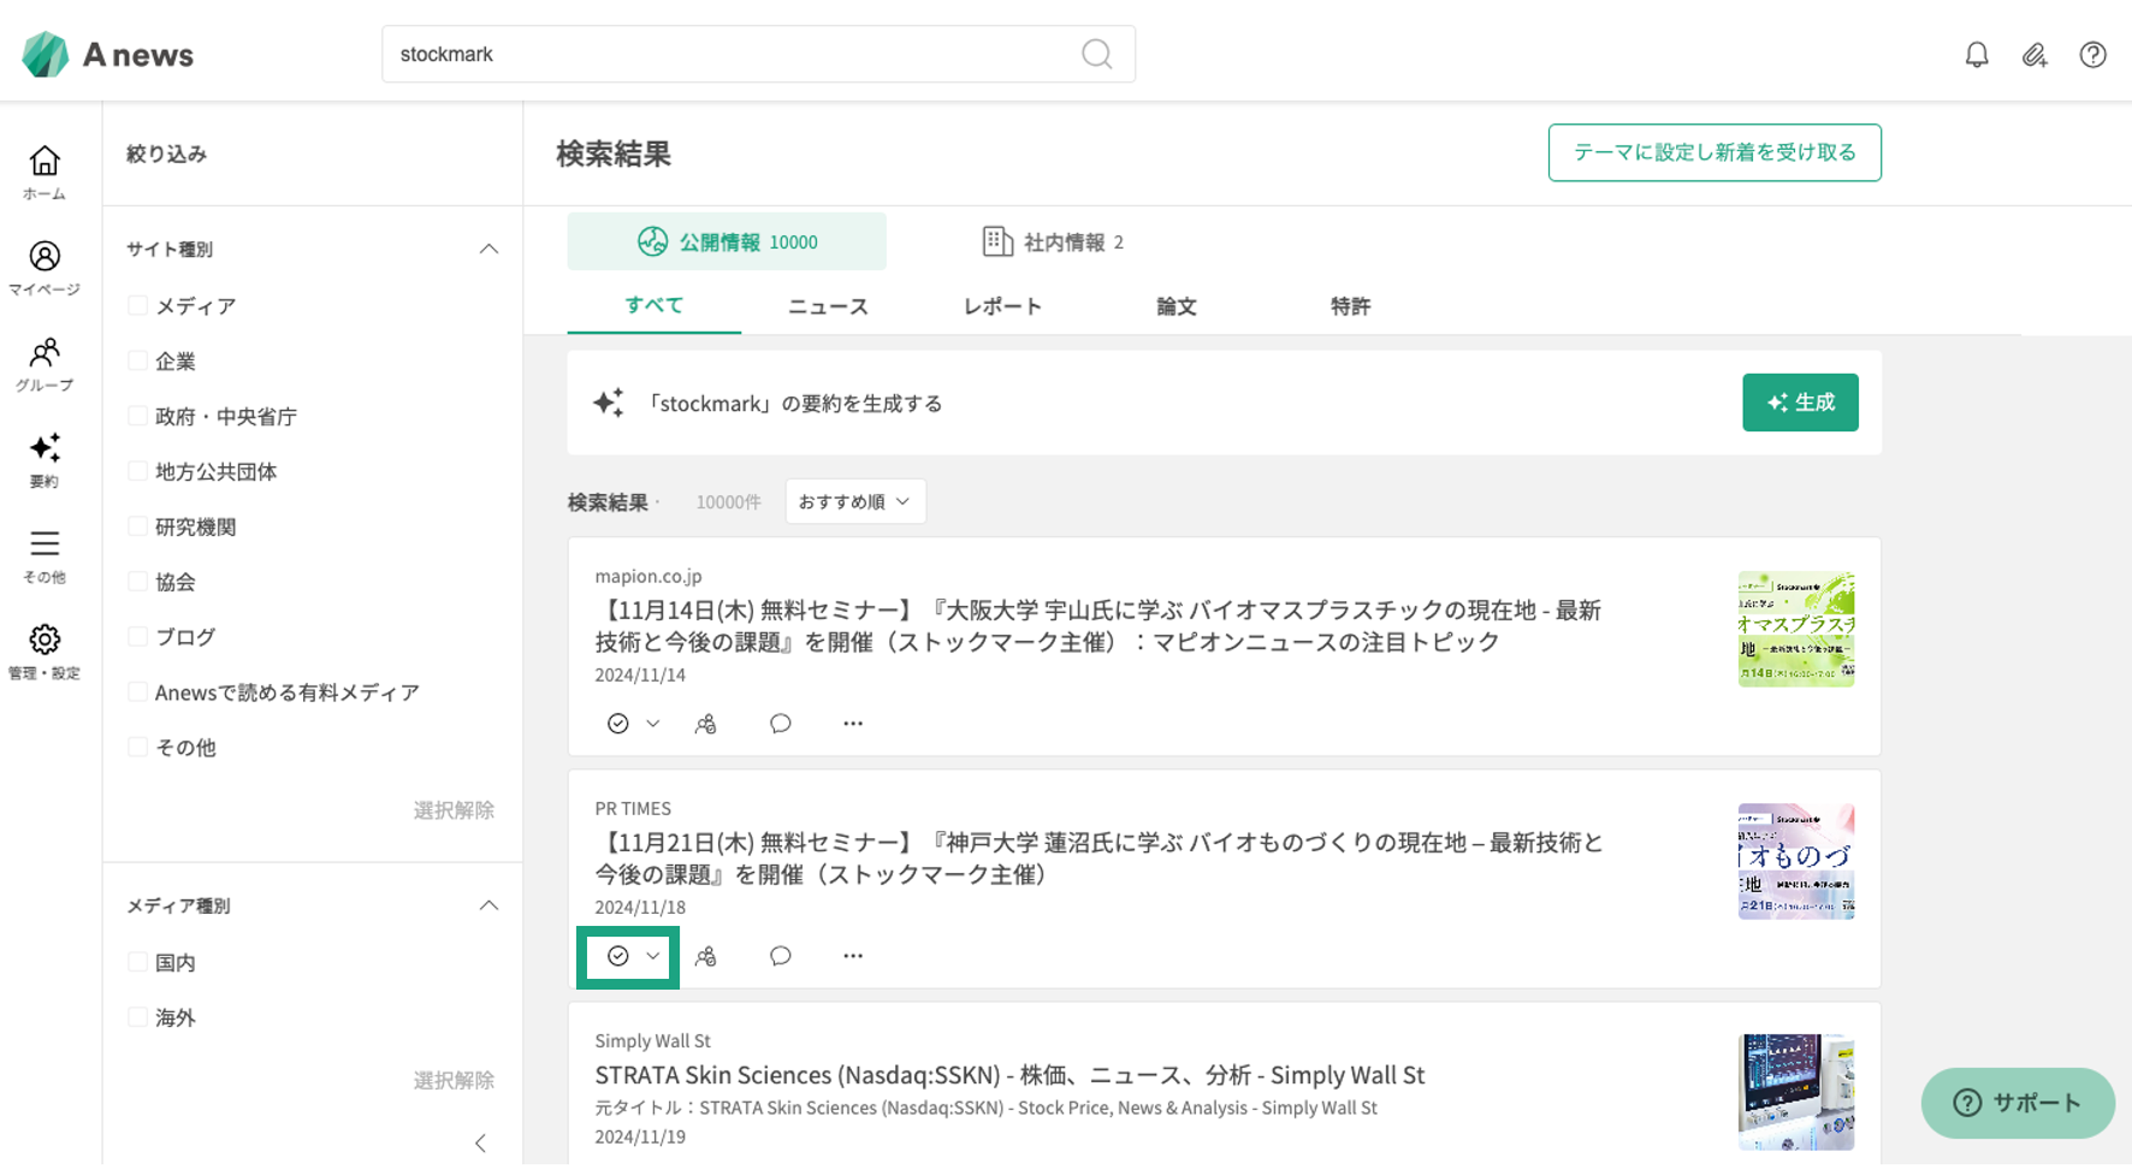Screen dimensions: 2132x1166
Task: Click テーマに設定し新着を受け取る button
Action: pos(1714,152)
